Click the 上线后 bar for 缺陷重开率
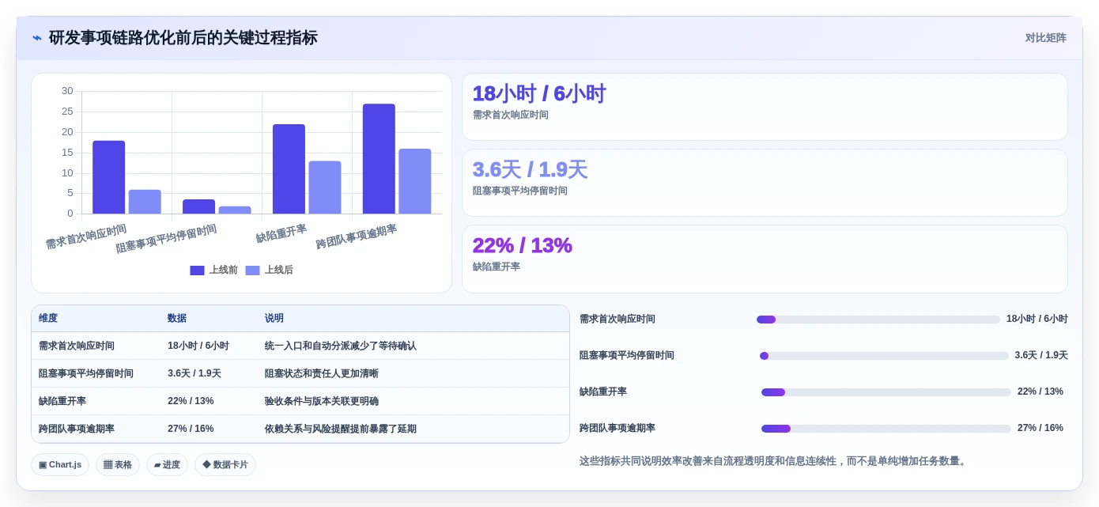Image resolution: width=1099 pixels, height=507 pixels. coord(325,187)
